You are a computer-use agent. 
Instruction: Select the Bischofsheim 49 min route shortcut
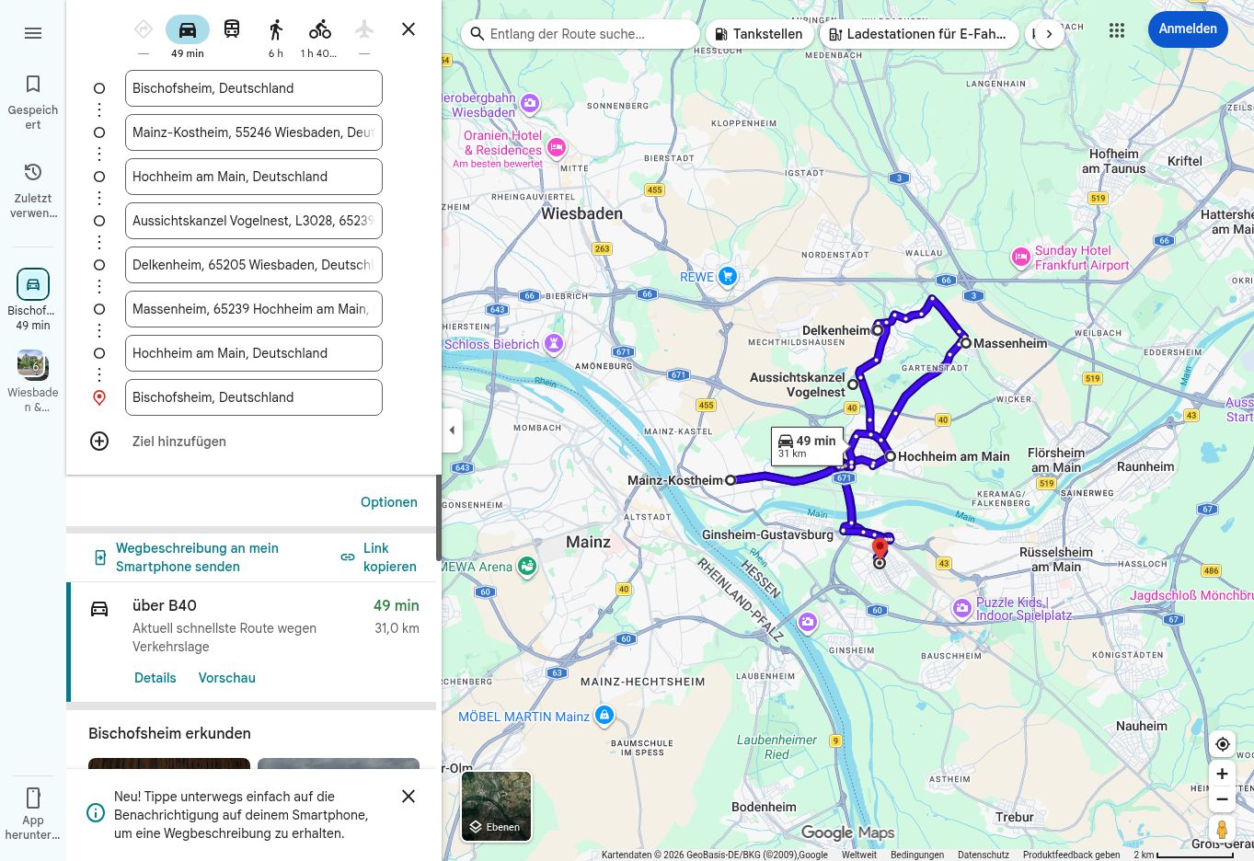pyautogui.click(x=33, y=300)
